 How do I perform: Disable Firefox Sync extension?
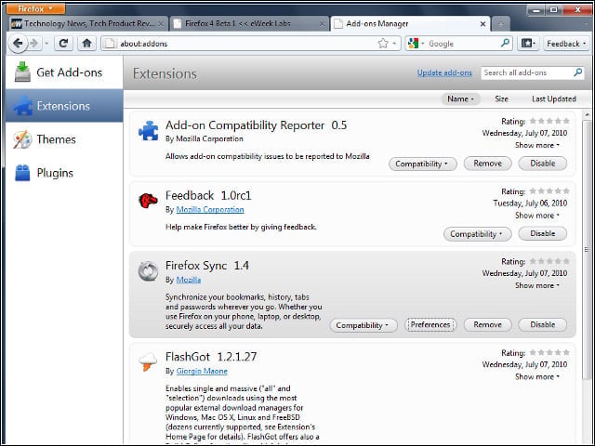point(543,324)
